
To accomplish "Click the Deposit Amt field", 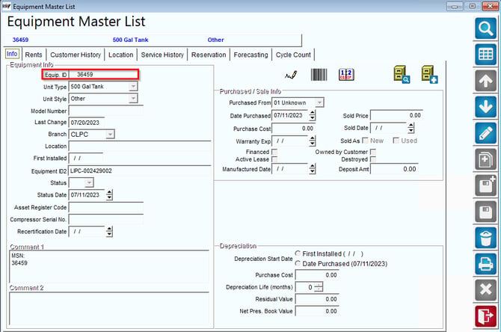I will pos(394,169).
